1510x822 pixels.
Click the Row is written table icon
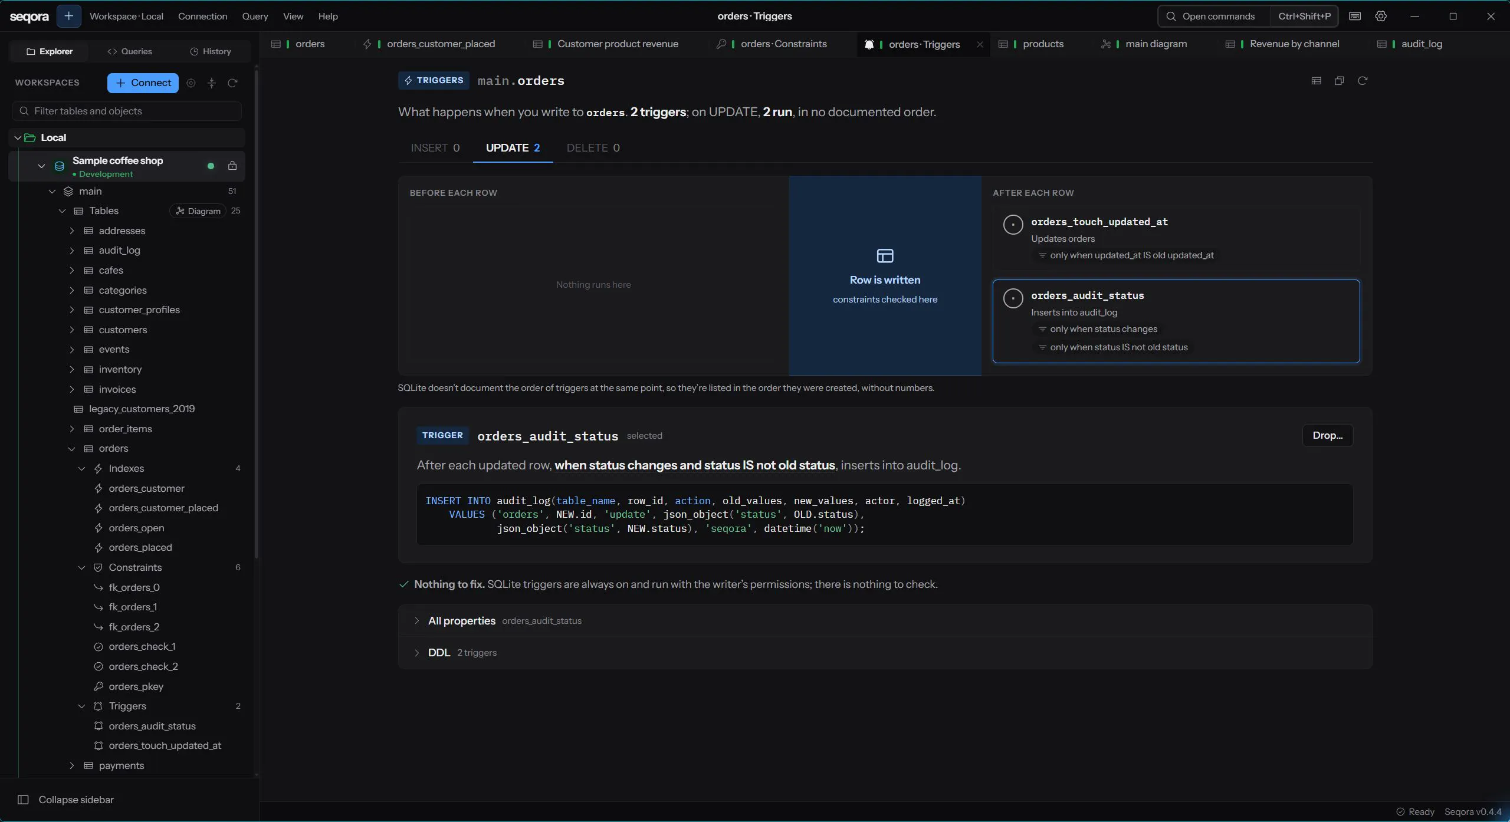pos(885,255)
